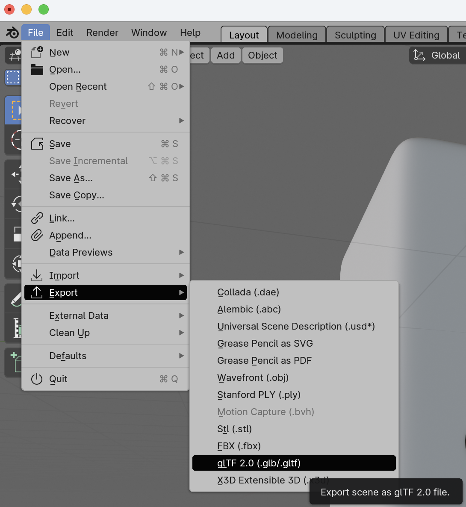This screenshot has height=507, width=466.
Task: Open the File menu
Action: point(35,32)
